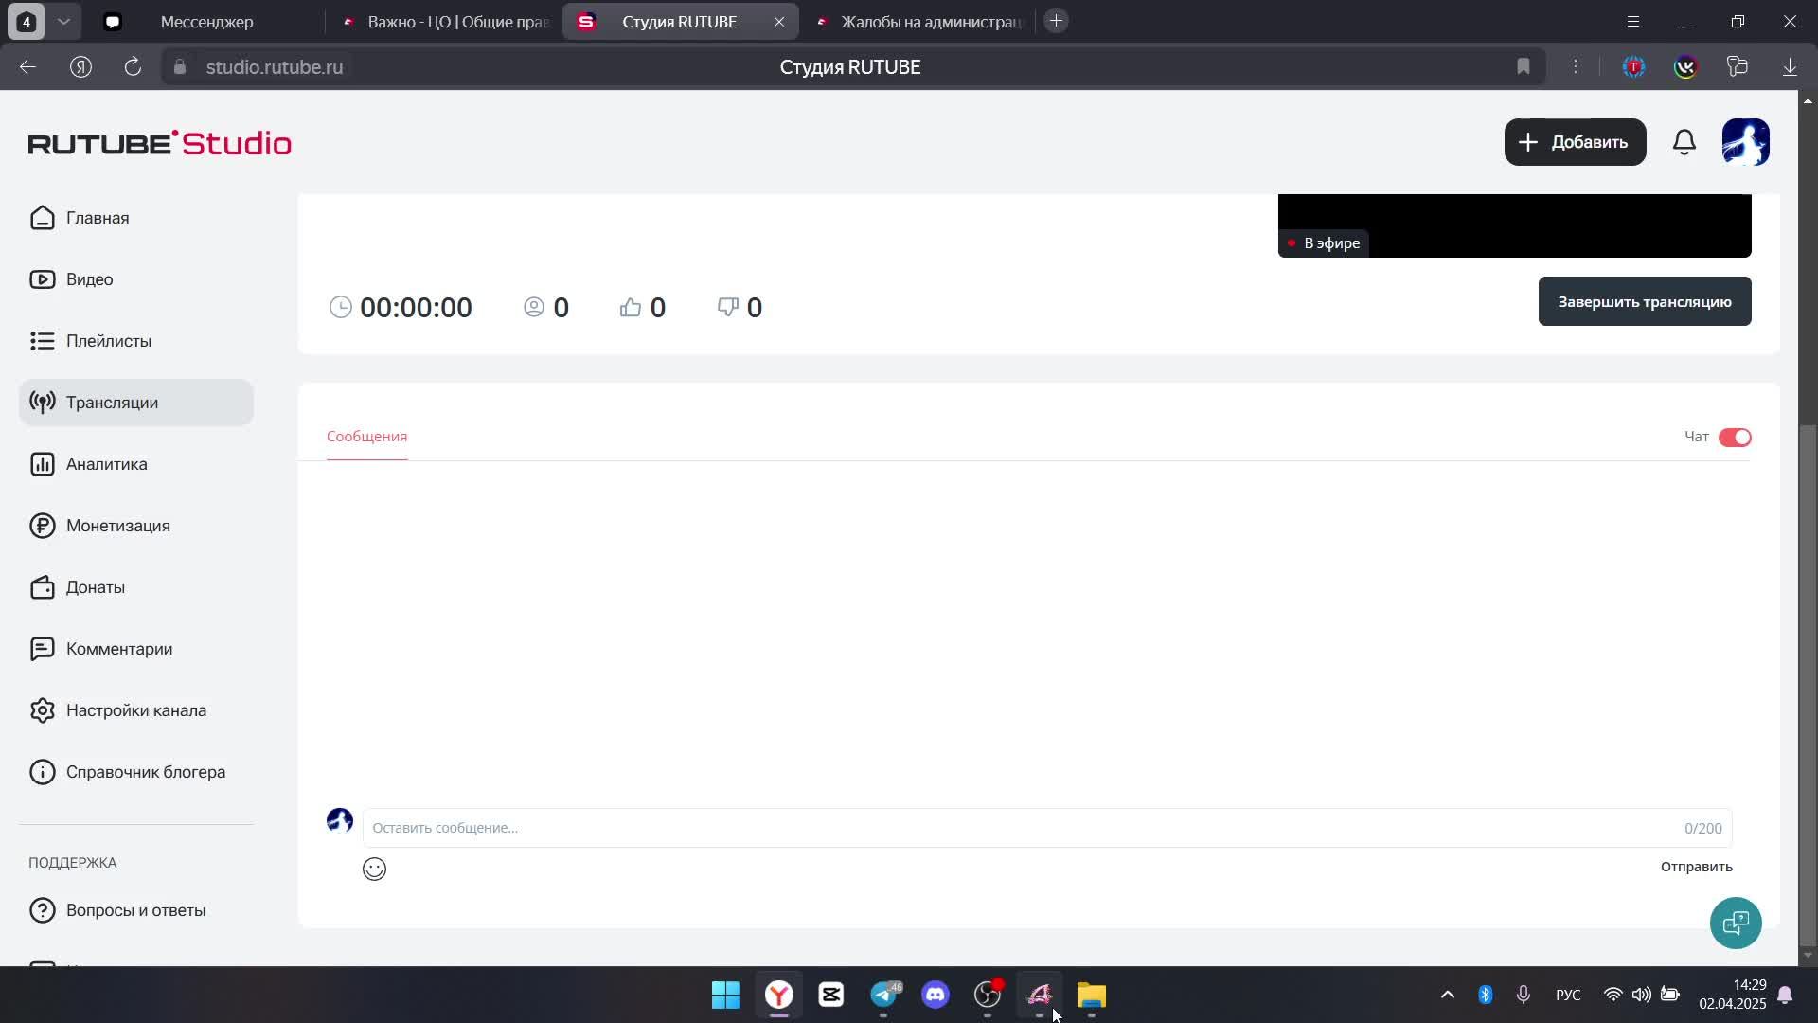Open notifications via the bell icon

[x=1684, y=142]
